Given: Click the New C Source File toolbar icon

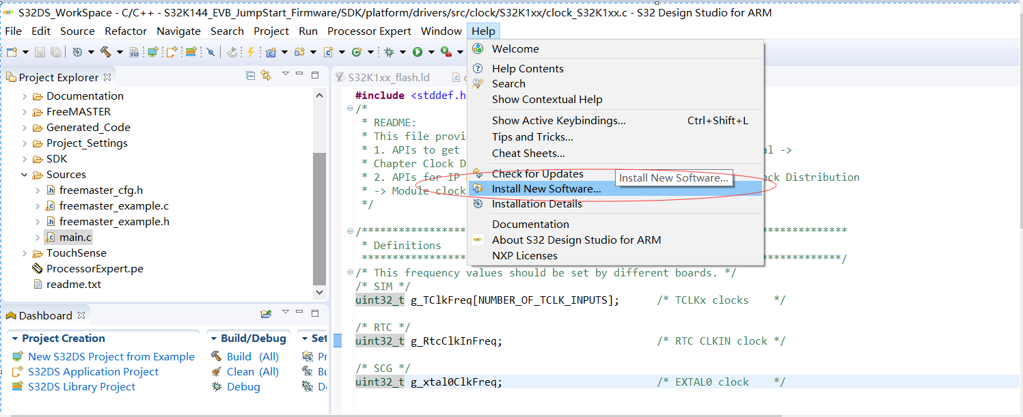Looking at the screenshot, I should pyautogui.click(x=328, y=52).
